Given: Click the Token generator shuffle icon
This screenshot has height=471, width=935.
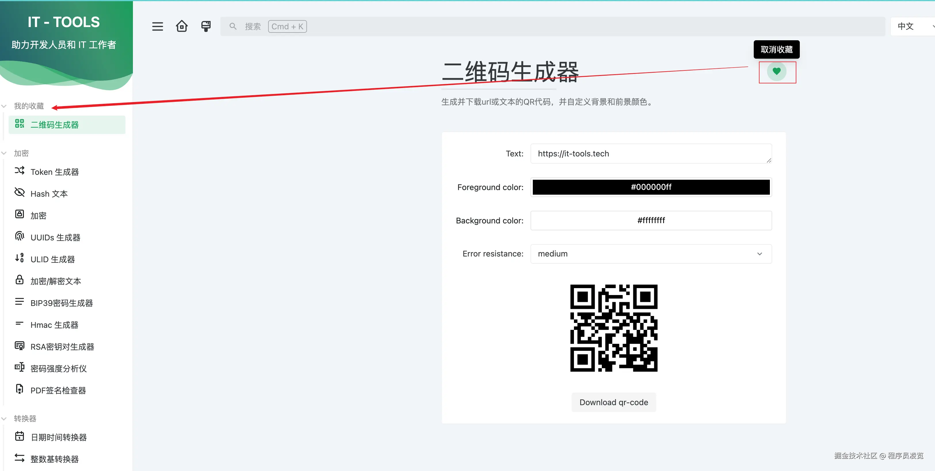Looking at the screenshot, I should pos(20,171).
